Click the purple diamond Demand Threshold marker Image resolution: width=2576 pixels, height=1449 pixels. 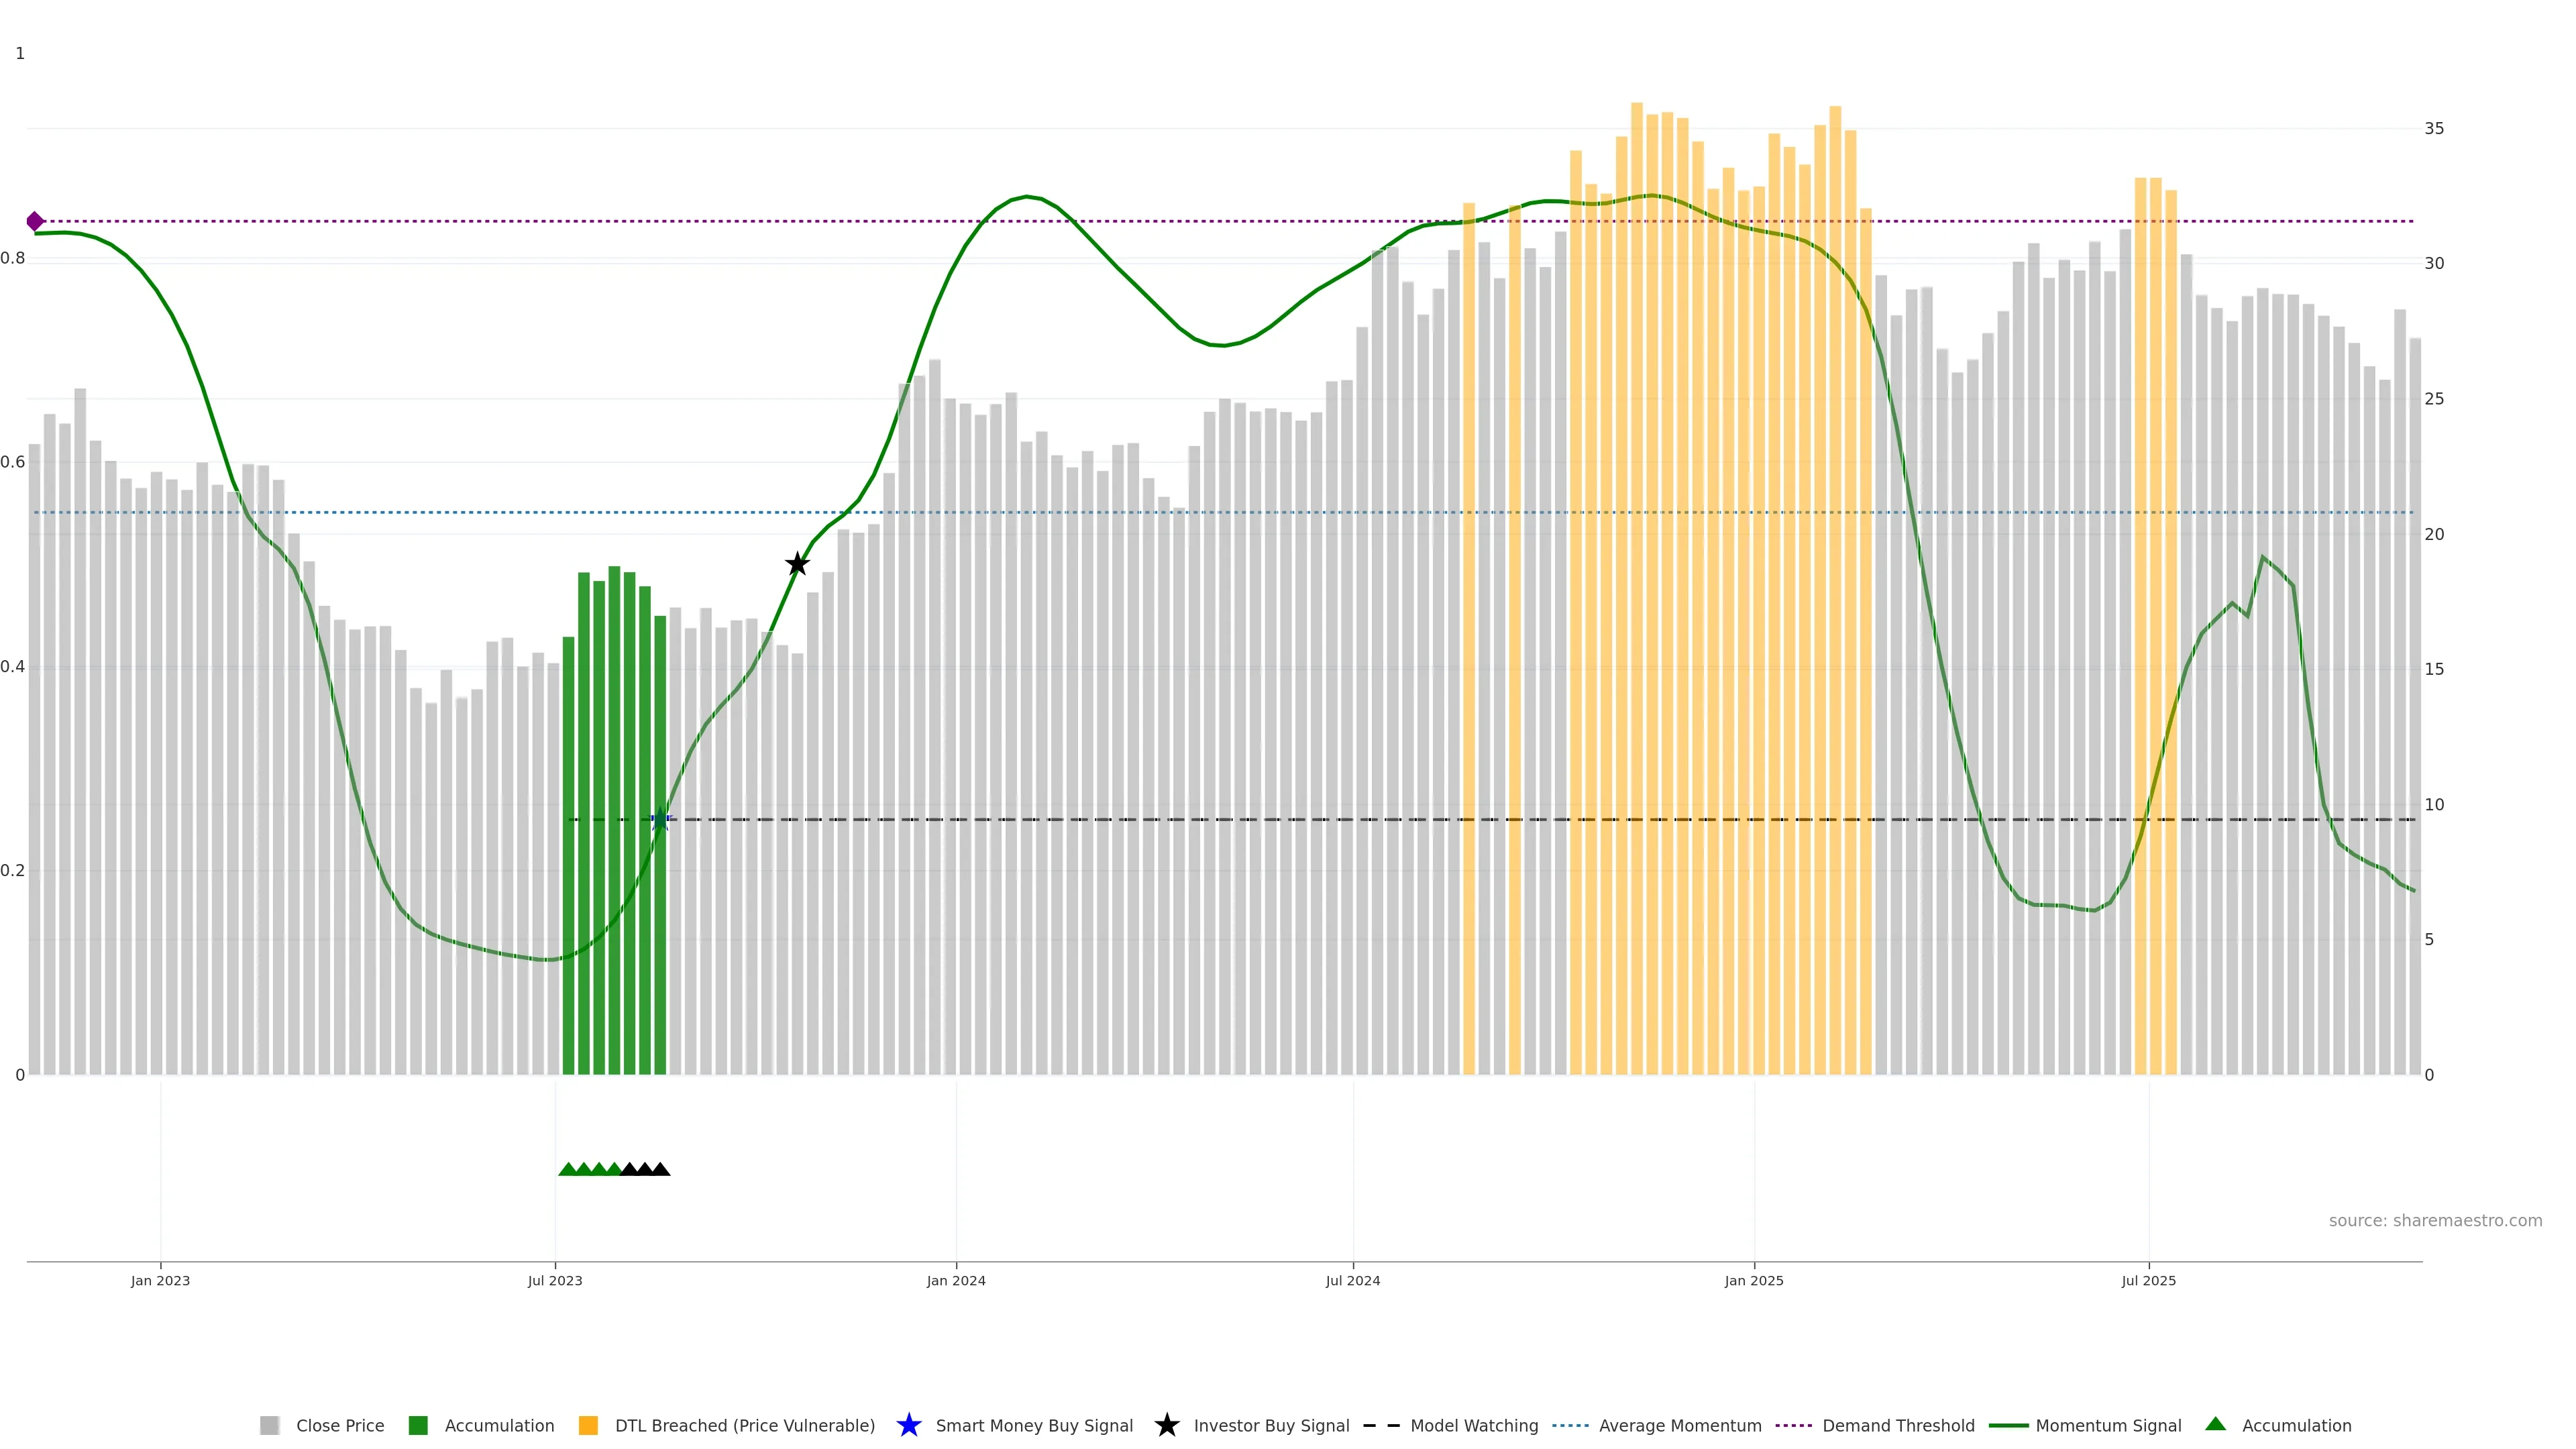(x=35, y=221)
